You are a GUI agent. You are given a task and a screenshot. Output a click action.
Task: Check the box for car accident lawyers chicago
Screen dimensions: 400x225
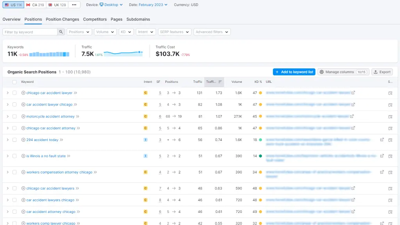[x=14, y=200]
